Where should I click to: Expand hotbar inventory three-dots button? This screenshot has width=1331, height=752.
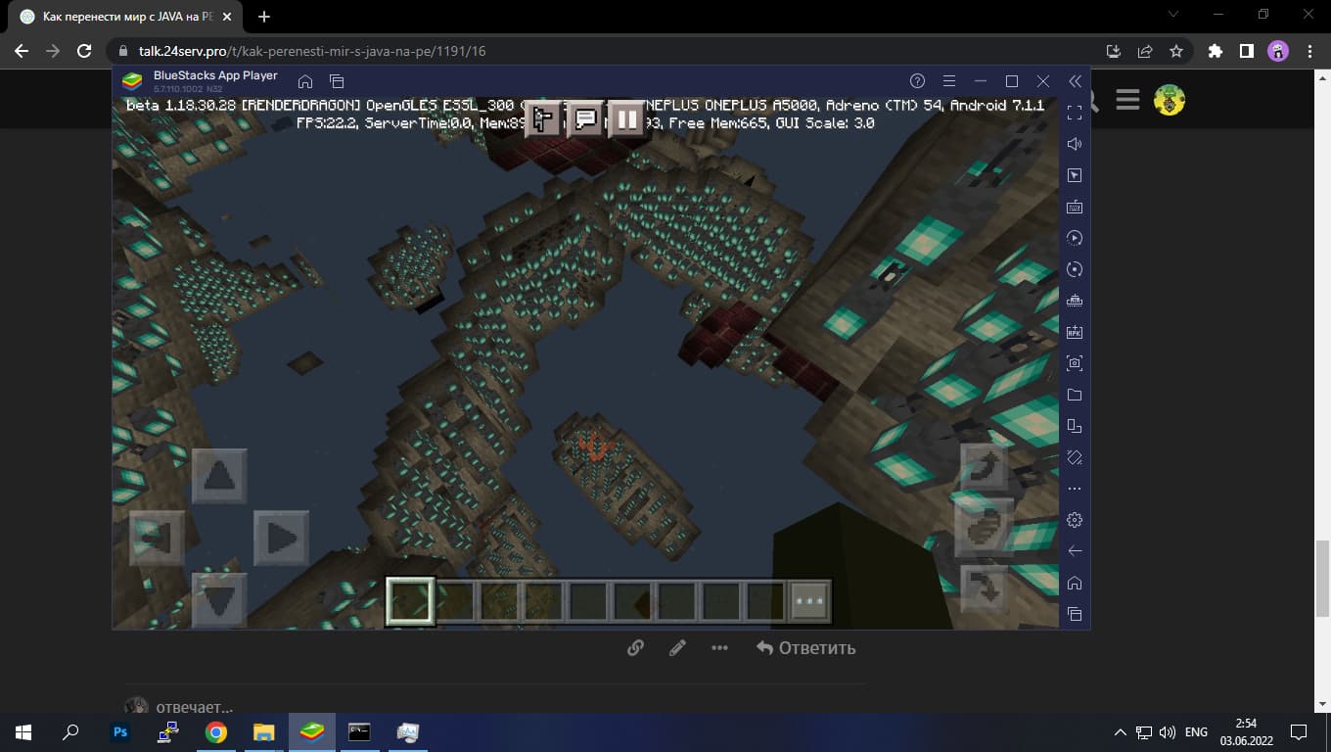point(809,601)
